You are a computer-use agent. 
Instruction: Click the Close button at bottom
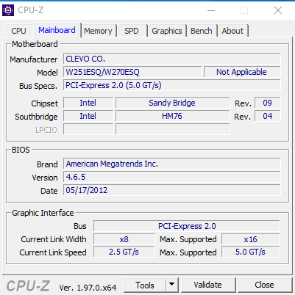264,285
